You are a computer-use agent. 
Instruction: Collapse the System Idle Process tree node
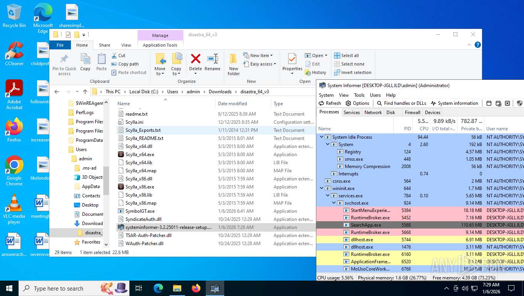(322, 137)
